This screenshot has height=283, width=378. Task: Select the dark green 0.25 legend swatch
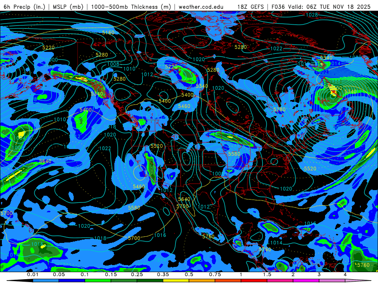[x=150, y=281]
